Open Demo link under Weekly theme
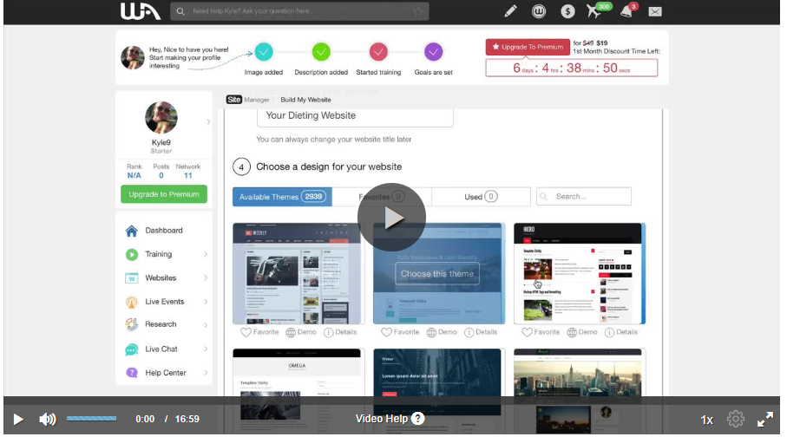This screenshot has width=787, height=437. pos(301,332)
